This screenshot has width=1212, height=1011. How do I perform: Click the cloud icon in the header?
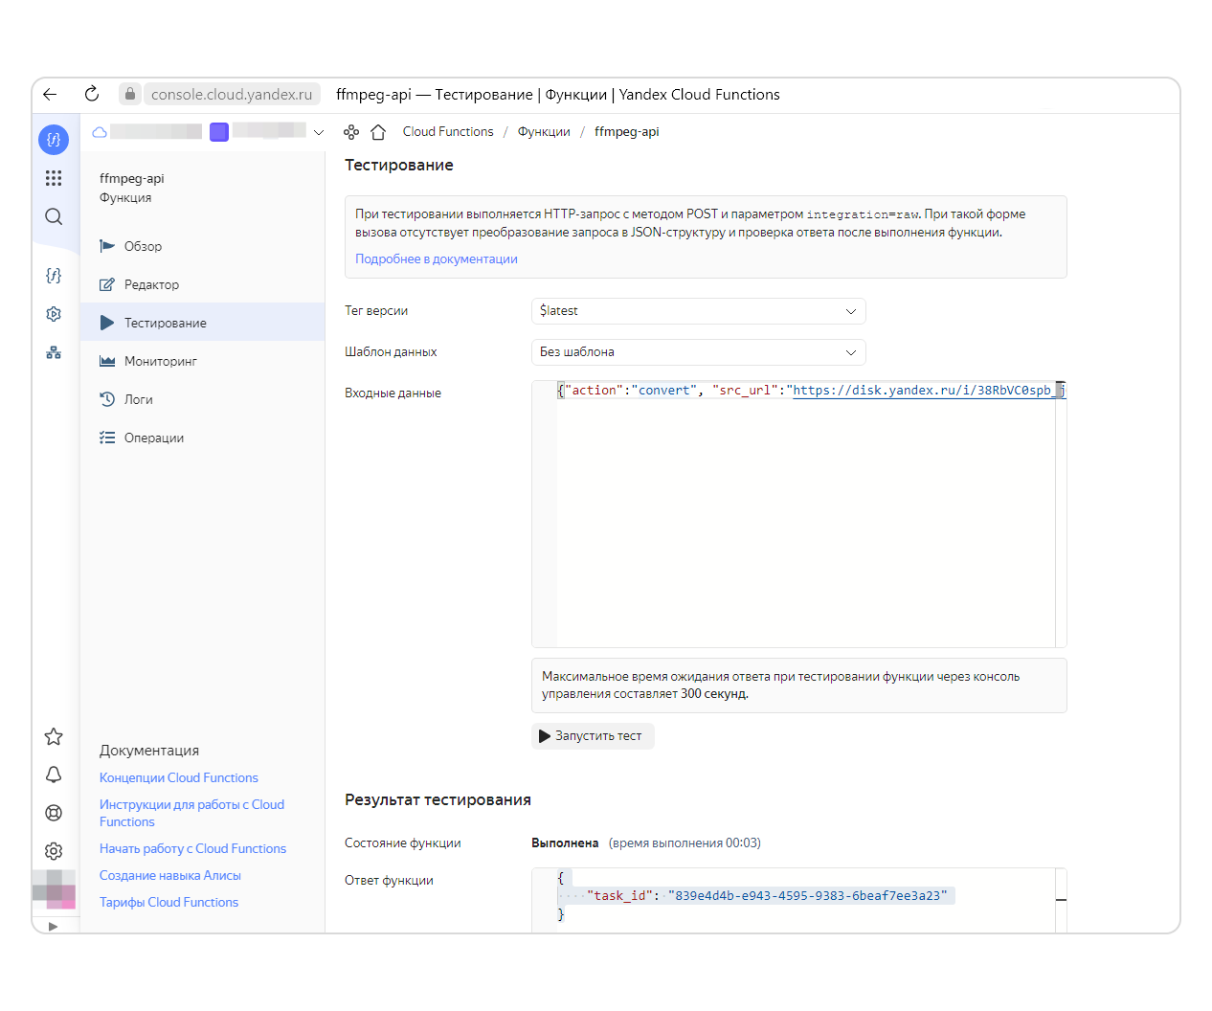100,132
